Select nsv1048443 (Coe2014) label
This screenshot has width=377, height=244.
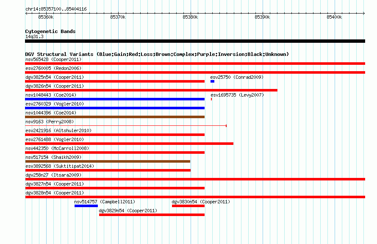(x=51, y=95)
